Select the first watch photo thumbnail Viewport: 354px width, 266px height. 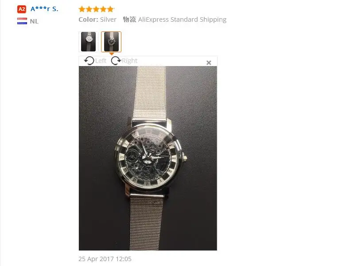pos(88,42)
